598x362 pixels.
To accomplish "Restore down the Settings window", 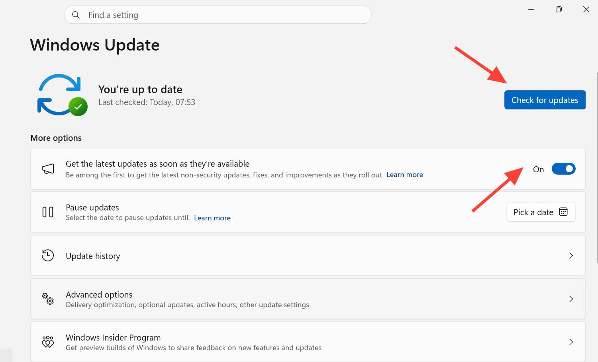I will [x=559, y=9].
